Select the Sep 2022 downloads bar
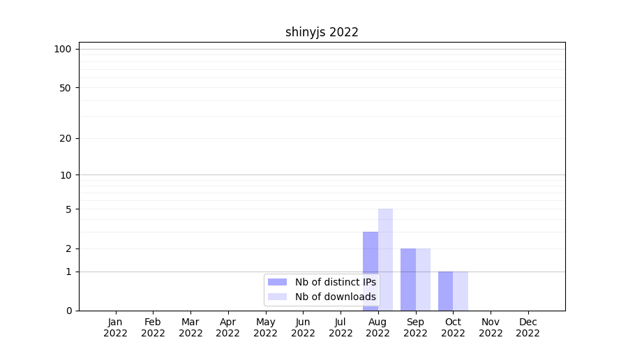Viewport: 628px width, 349px height. click(423, 279)
